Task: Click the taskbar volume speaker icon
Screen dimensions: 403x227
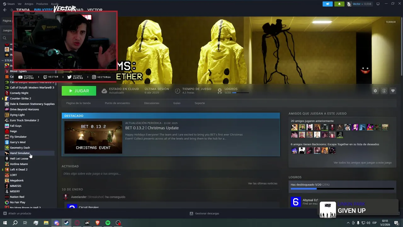Action: point(368,223)
